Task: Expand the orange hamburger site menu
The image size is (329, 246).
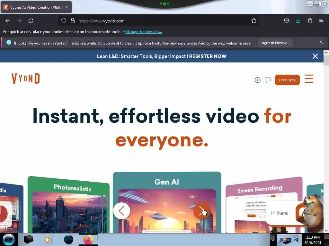Action: (309, 79)
